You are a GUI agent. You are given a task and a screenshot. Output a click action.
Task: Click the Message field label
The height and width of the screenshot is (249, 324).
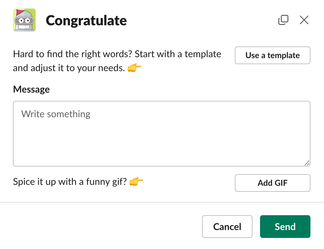pyautogui.click(x=31, y=89)
